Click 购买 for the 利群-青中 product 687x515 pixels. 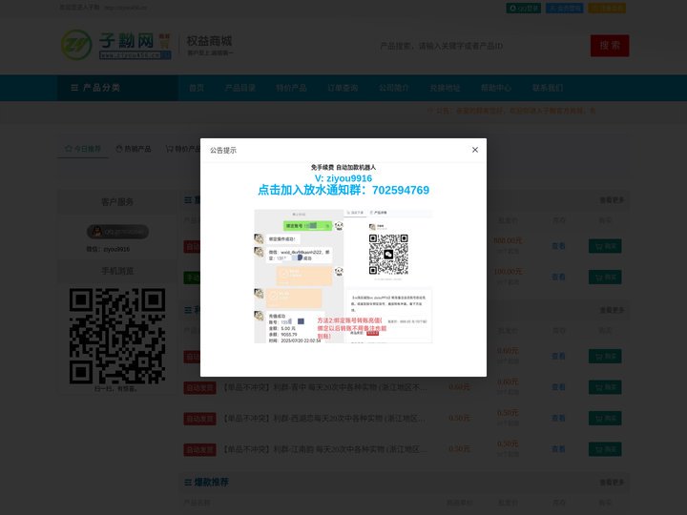(605, 387)
